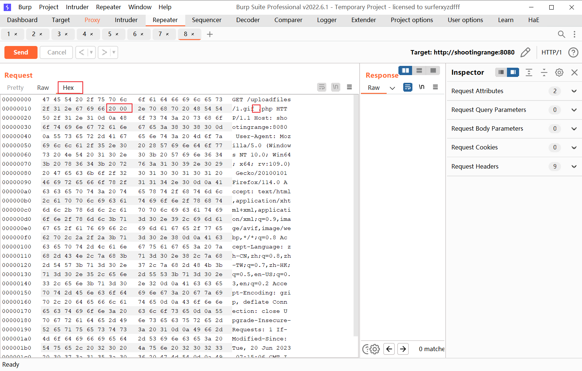Dock Inspector to the right layout
Viewport: 582px width, 371px height.
[513, 73]
